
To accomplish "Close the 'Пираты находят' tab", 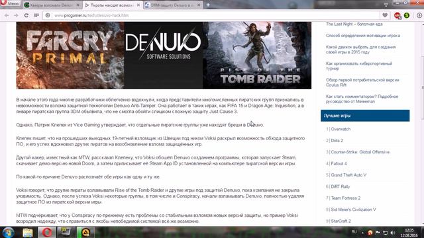I will 138,5.
